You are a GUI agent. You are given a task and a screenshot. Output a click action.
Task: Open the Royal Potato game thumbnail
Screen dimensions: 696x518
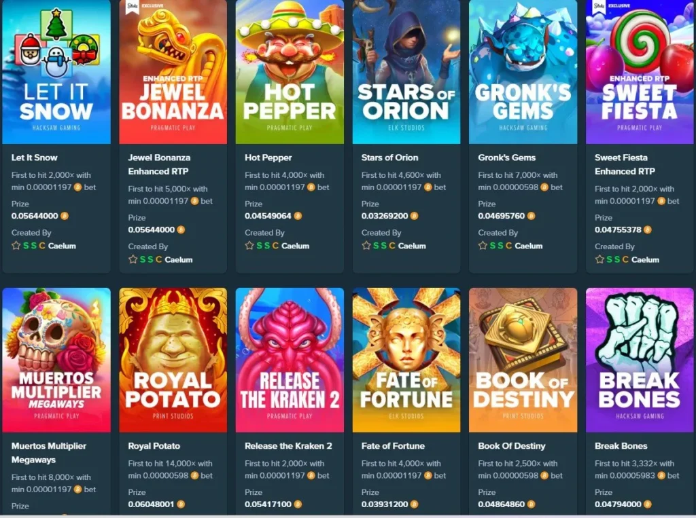[x=173, y=360]
